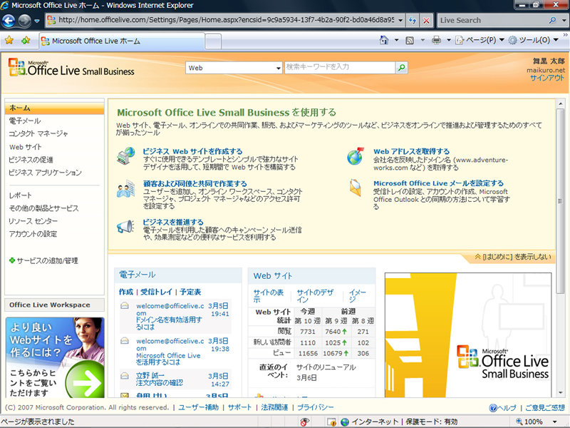Click the RSS feeds icon
The image size is (570, 428).
click(410, 41)
